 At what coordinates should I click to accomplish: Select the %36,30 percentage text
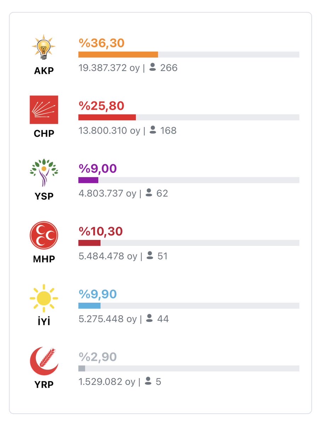(x=102, y=43)
